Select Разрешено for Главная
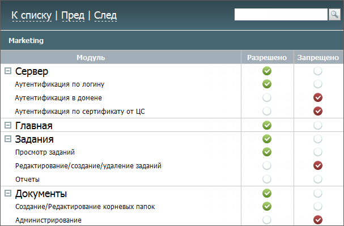 click(267, 125)
